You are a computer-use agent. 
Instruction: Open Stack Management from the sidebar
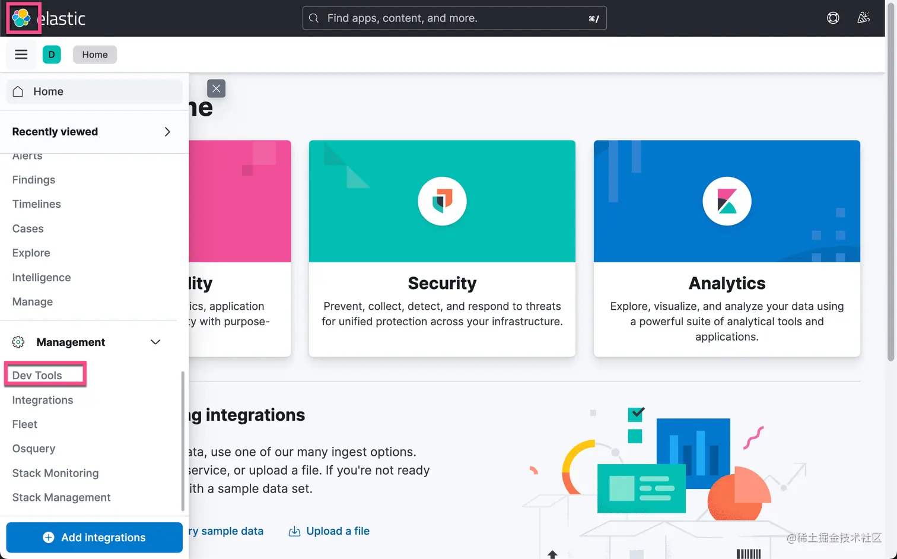click(61, 497)
